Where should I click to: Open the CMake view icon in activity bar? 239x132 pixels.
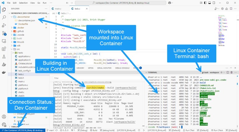tap(4, 65)
